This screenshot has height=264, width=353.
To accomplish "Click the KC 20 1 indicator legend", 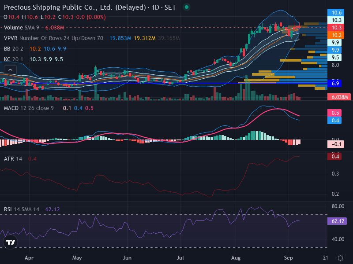I will pyautogui.click(x=14, y=59).
